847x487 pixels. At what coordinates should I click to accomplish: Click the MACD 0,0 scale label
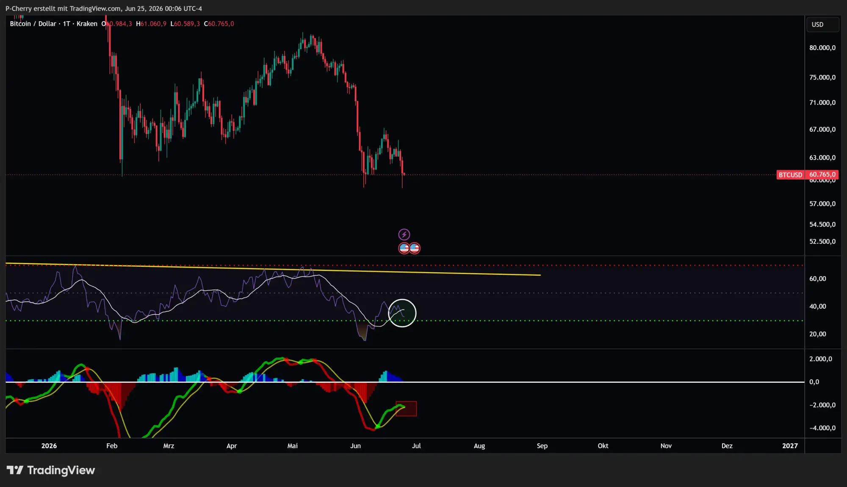click(x=814, y=382)
